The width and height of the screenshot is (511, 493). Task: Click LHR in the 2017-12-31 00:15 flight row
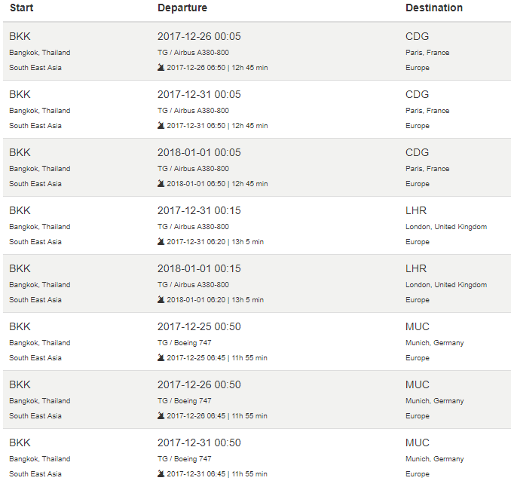point(416,211)
